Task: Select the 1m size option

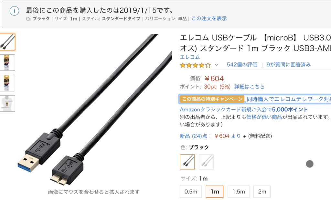Action: (x=215, y=192)
